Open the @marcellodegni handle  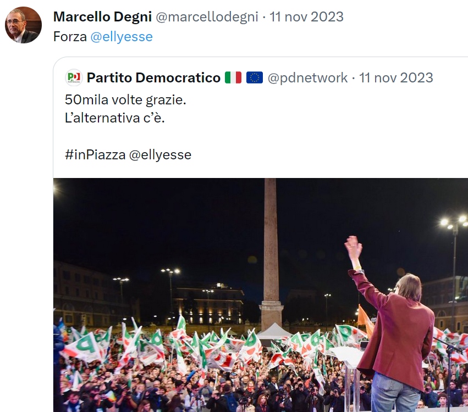tap(207, 16)
